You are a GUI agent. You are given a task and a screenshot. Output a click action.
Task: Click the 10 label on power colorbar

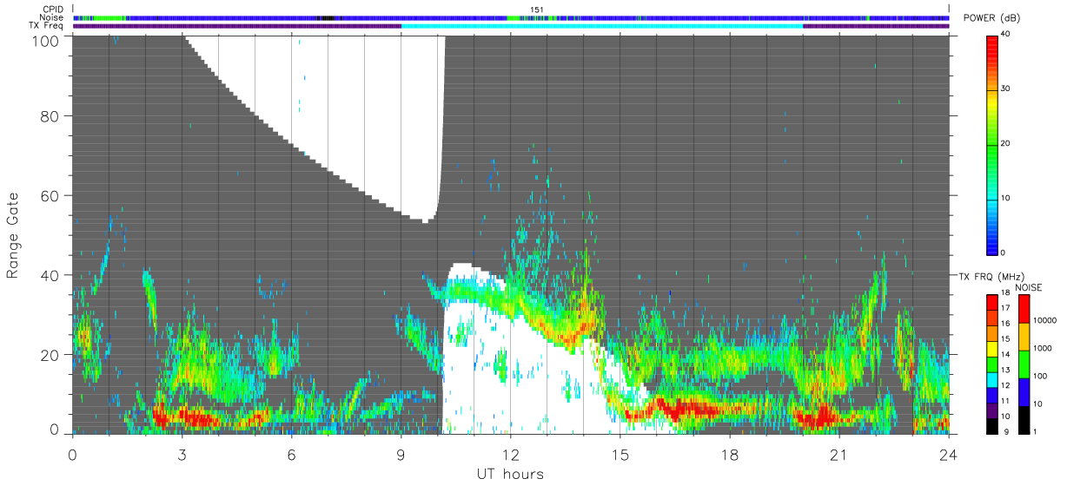1005,198
